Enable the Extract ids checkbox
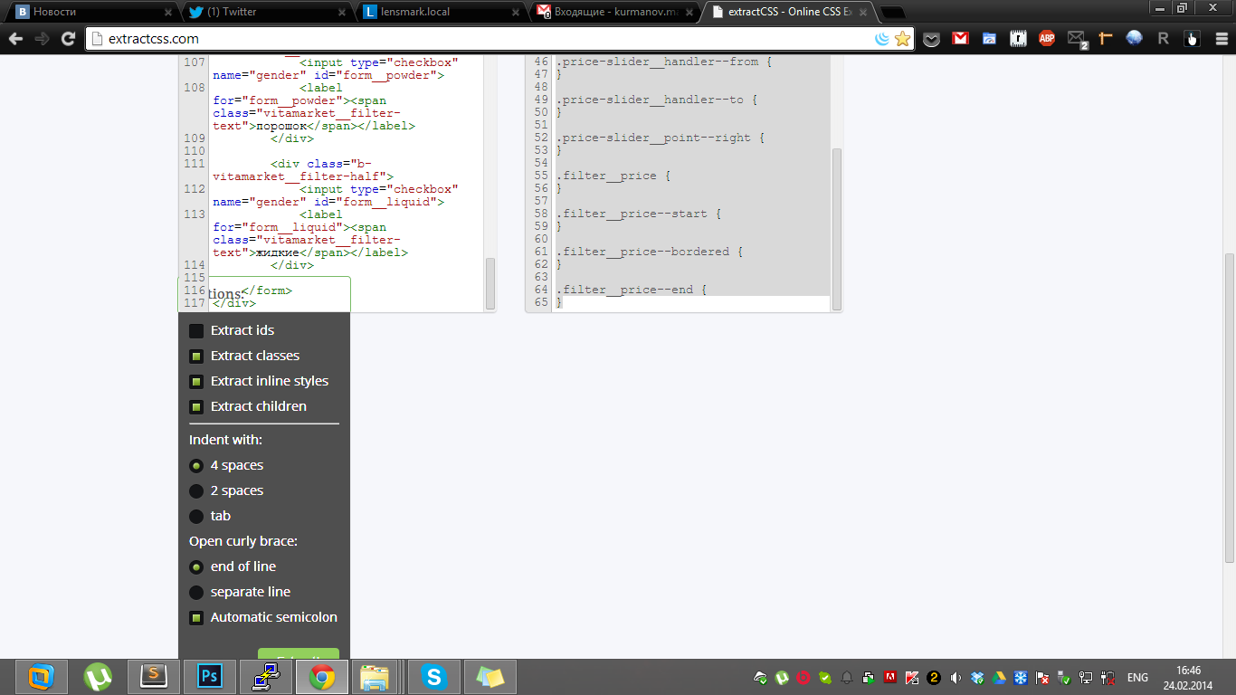 [x=196, y=331]
